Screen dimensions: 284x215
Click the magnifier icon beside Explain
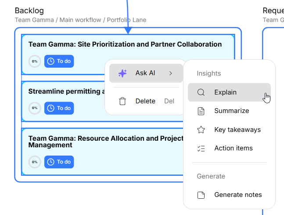[x=201, y=92]
